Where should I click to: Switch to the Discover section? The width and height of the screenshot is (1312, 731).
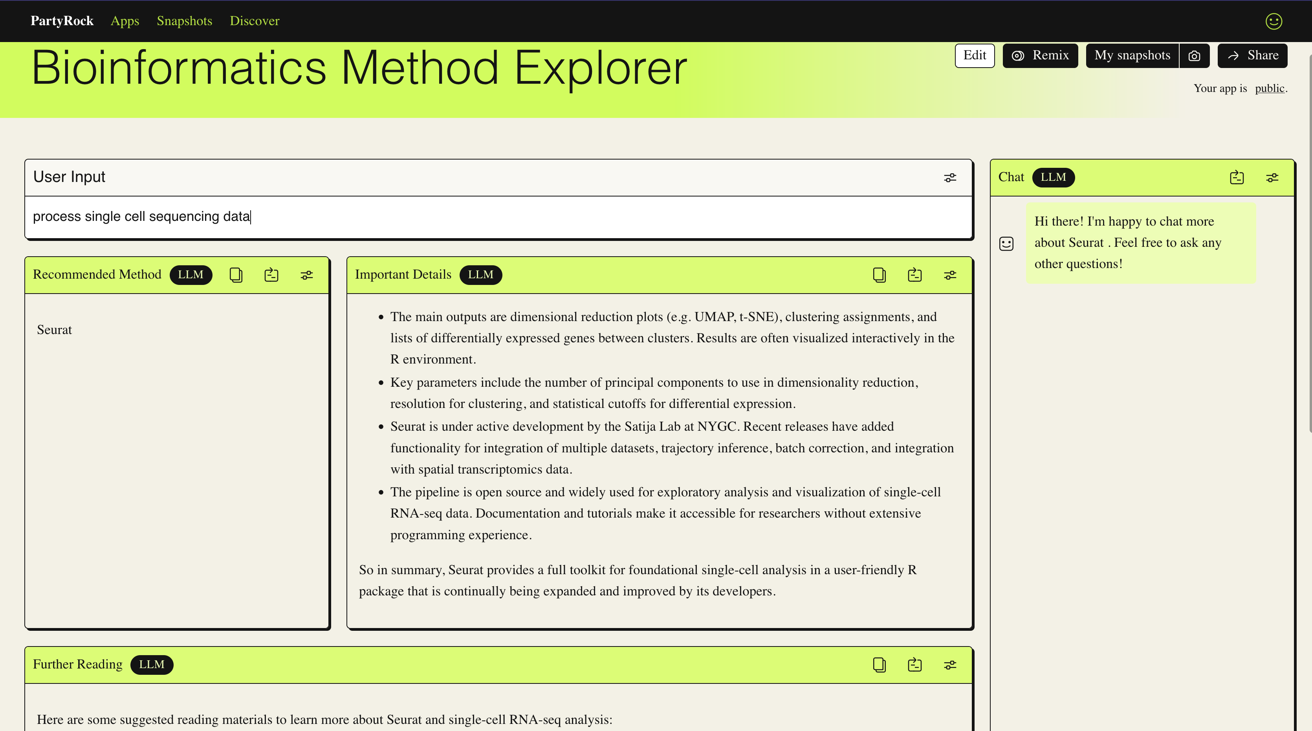[x=255, y=21]
